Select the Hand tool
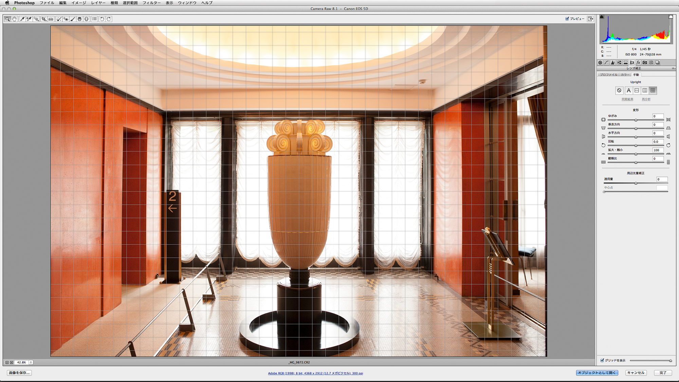Viewport: 679px width, 382px height. coord(14,19)
